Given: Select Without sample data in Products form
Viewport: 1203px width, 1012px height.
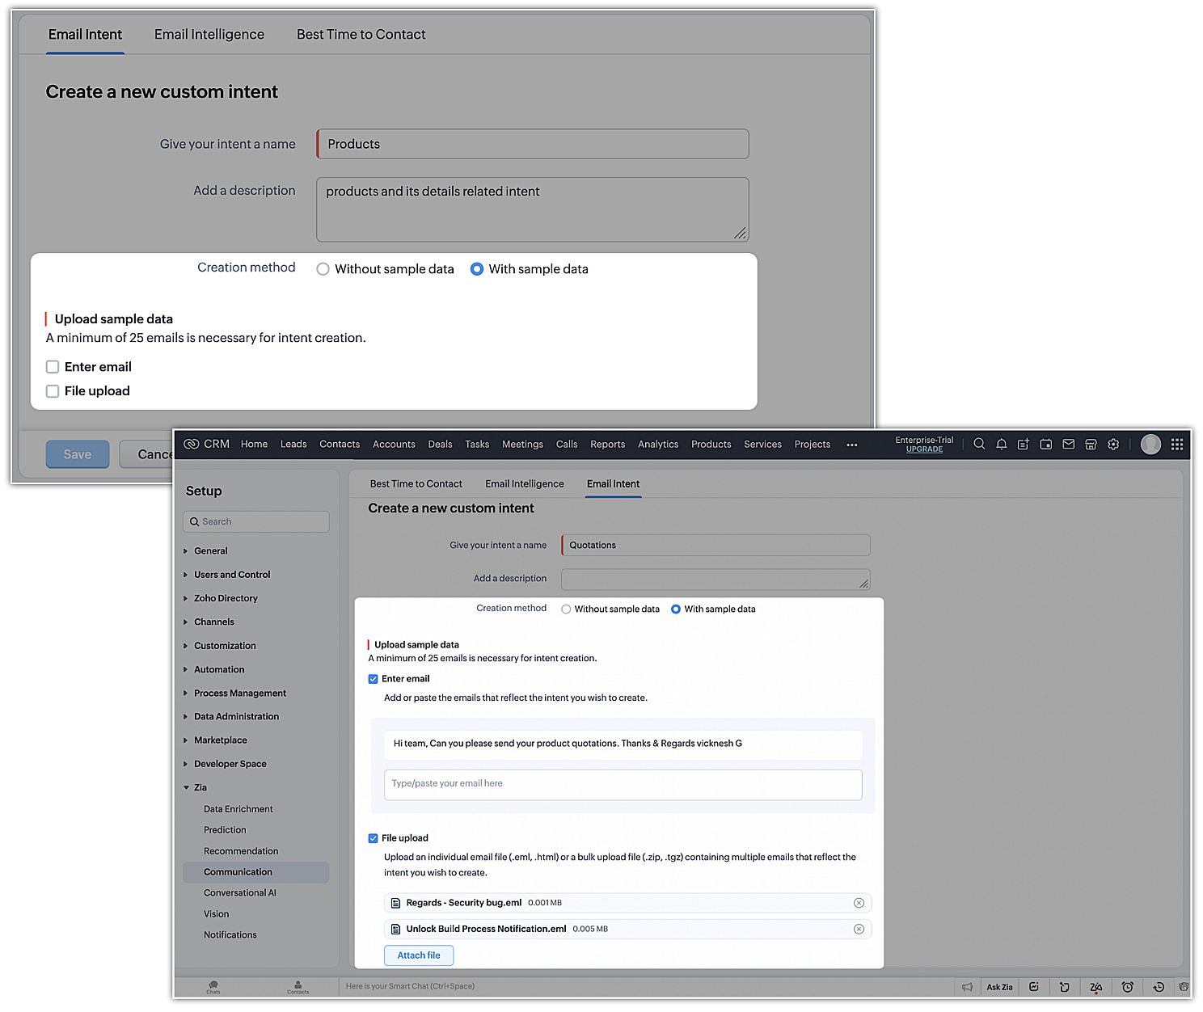Looking at the screenshot, I should [x=323, y=269].
